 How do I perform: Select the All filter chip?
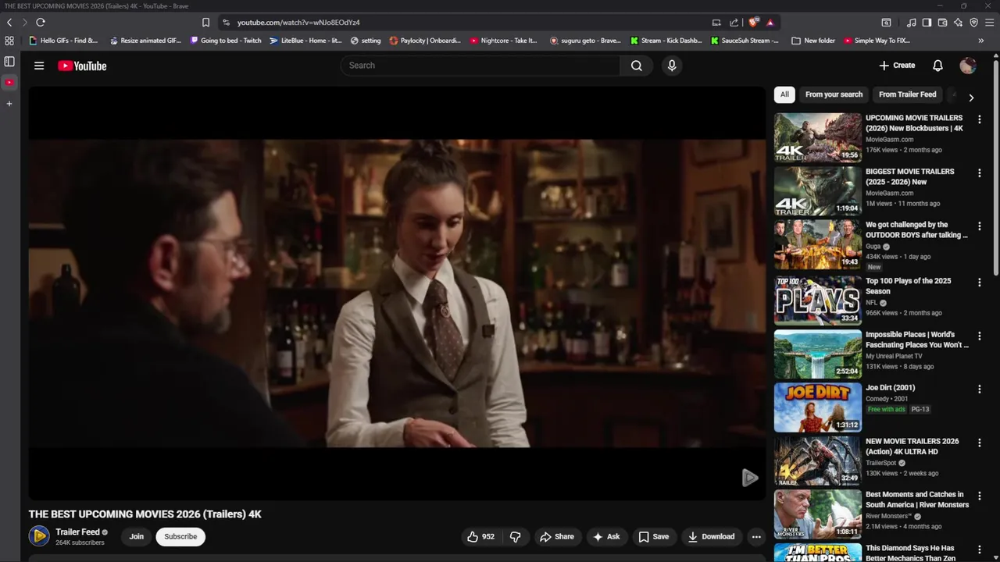(x=784, y=94)
